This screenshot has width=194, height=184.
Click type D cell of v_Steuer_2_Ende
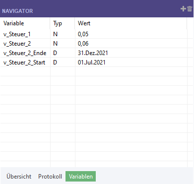[63, 53]
